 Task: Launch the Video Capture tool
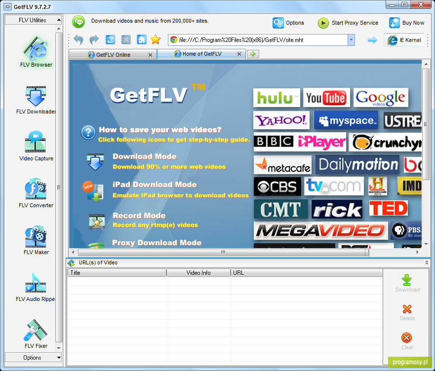tap(36, 146)
